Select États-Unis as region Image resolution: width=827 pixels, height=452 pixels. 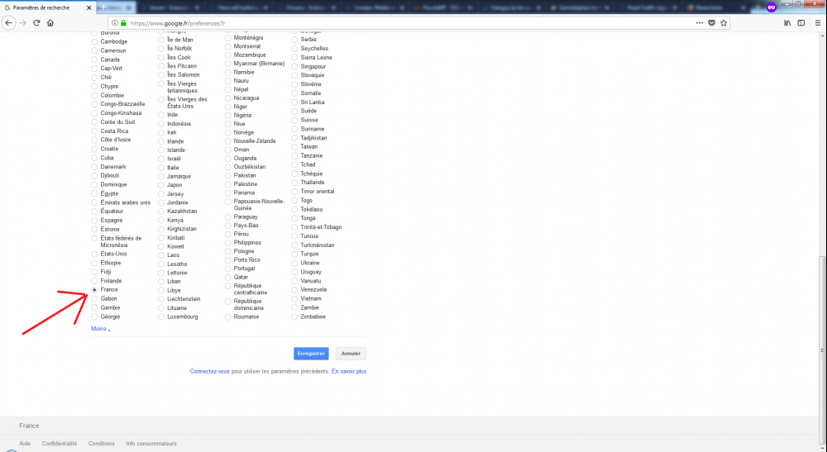pos(94,254)
